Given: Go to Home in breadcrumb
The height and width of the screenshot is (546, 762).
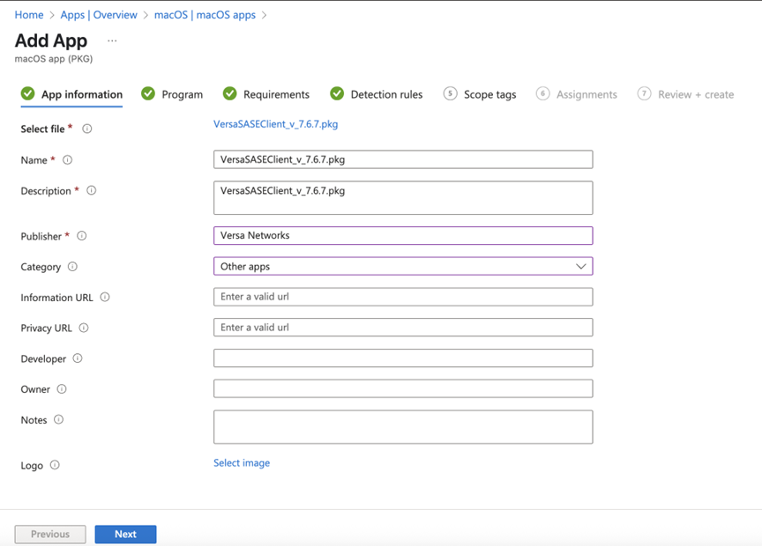Looking at the screenshot, I should pyautogui.click(x=29, y=15).
